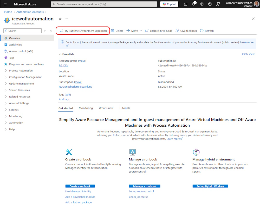The image size is (260, 209).
Task: Click the Delete trash icon
Action: (x=112, y=31)
